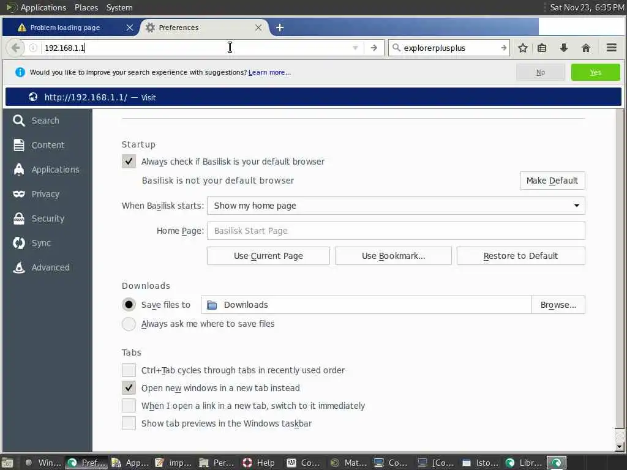
Task: Click the search go arrow
Action: (503, 48)
